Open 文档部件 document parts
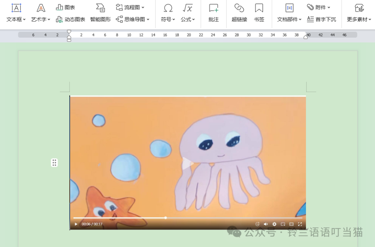 tap(289, 13)
